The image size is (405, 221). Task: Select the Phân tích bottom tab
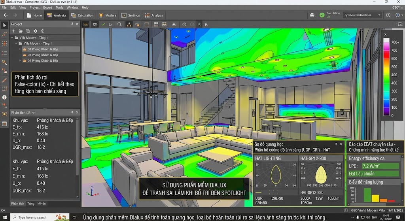17,204
